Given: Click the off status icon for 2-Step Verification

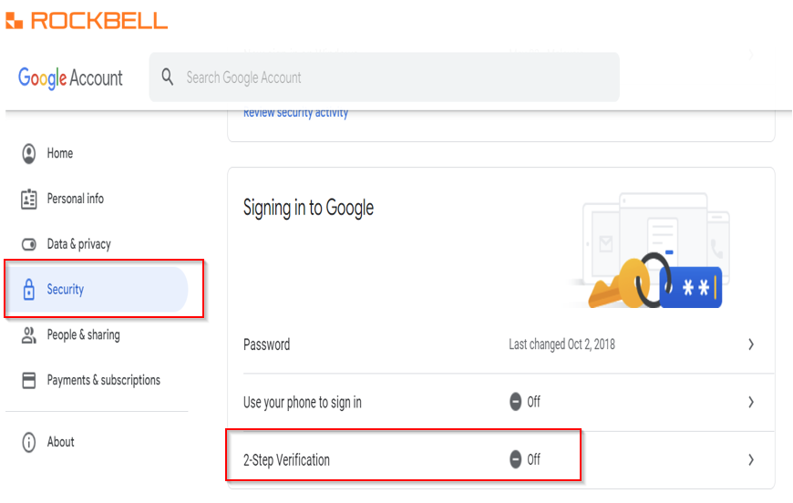Looking at the screenshot, I should pyautogui.click(x=515, y=459).
